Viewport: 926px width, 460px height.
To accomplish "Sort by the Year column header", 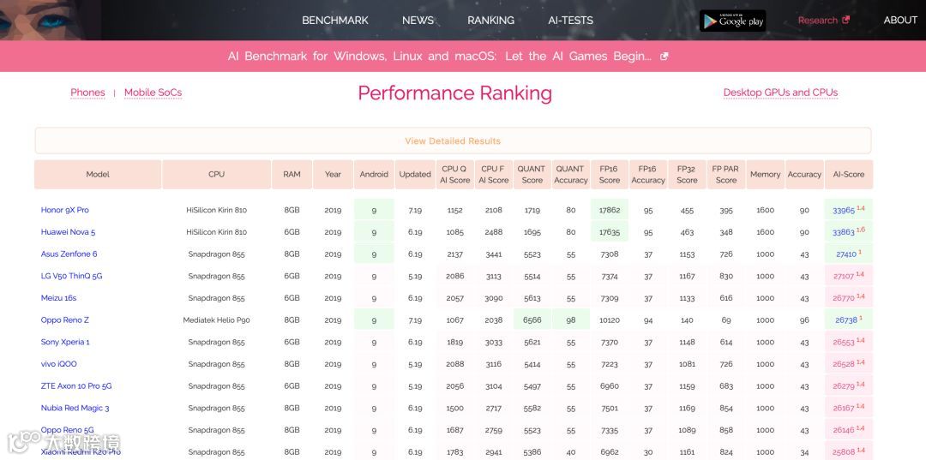I will [333, 175].
